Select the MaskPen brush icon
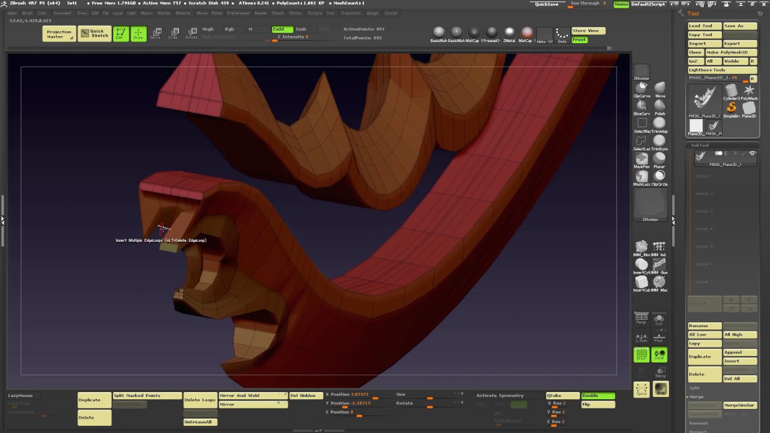Viewport: 770px width, 433px height. click(641, 159)
